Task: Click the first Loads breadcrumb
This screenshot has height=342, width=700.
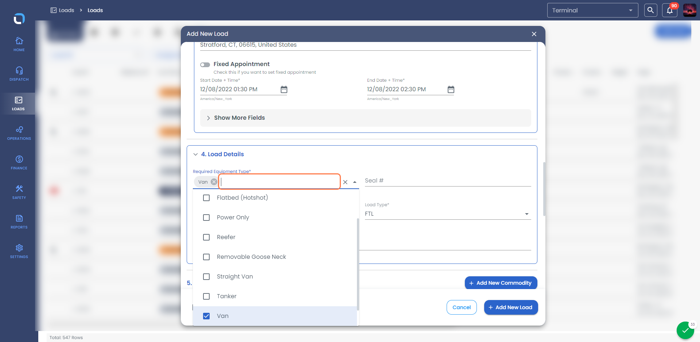Action: (x=62, y=10)
